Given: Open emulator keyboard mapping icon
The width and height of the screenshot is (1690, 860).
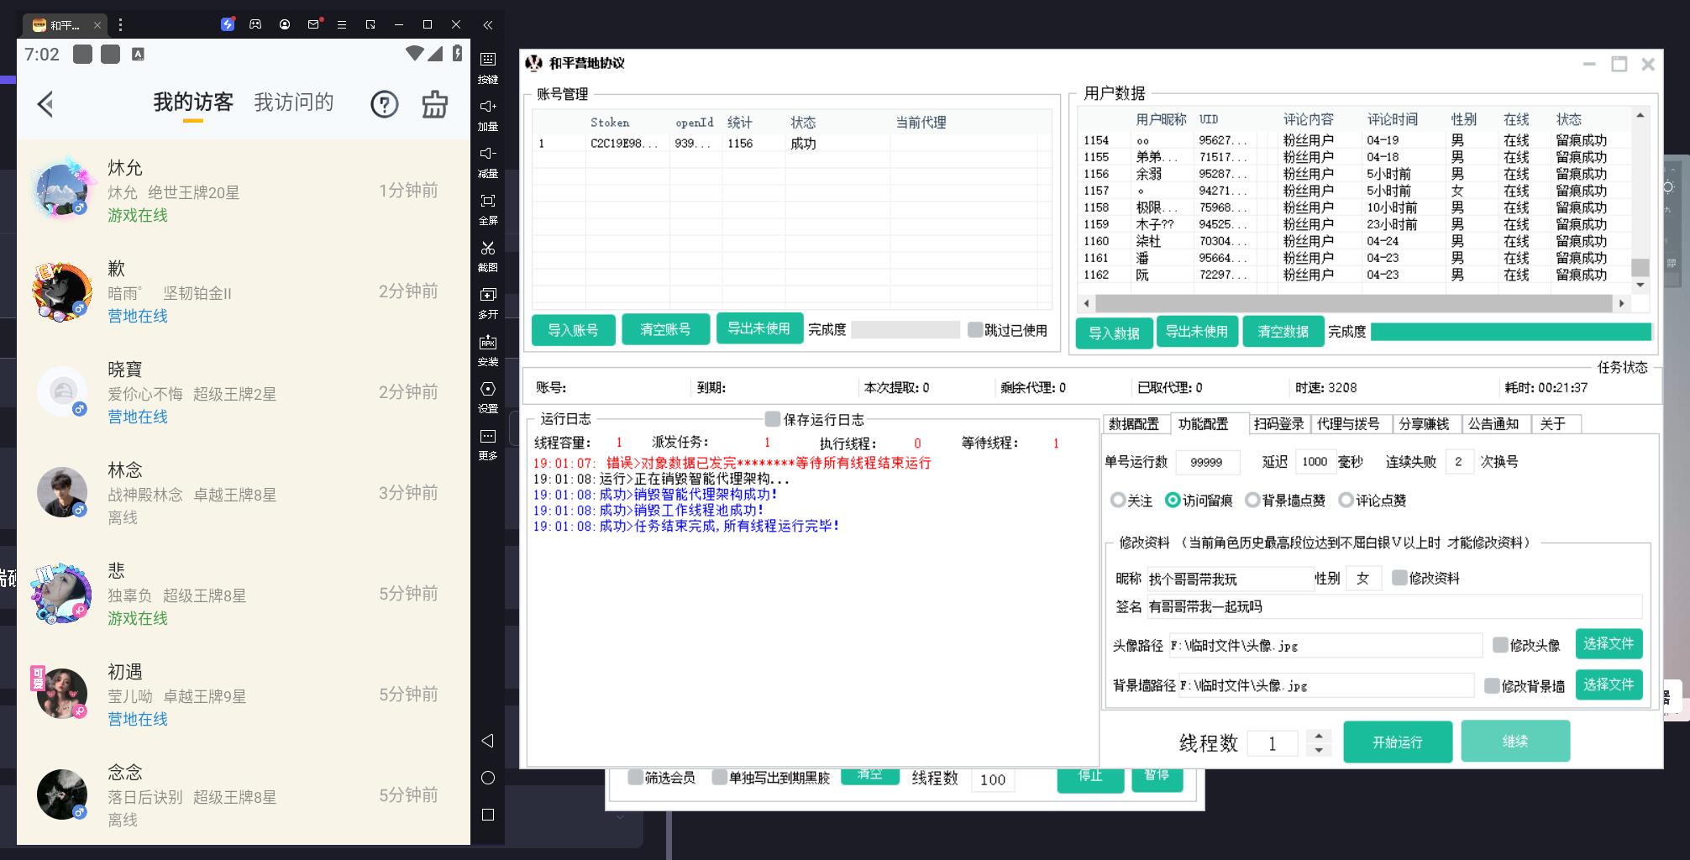Looking at the screenshot, I should pos(487,60).
